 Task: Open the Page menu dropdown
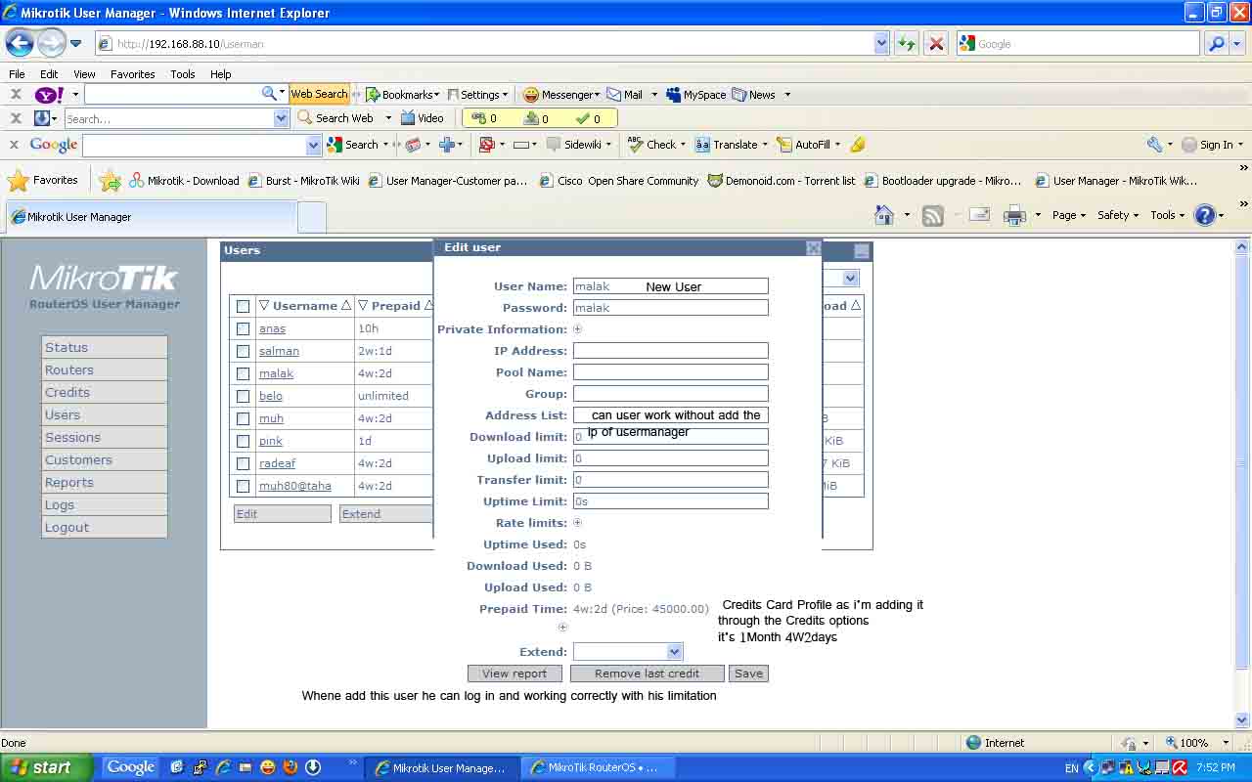(x=1069, y=215)
